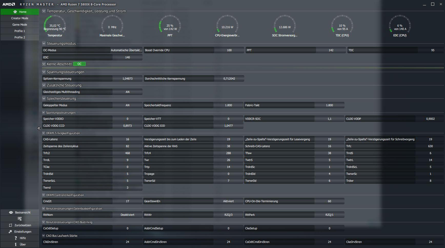Image resolution: width=445 pixels, height=248 pixels.
Task: Click Spitzen-Kernspannung value 1,04873
Action: click(127, 79)
